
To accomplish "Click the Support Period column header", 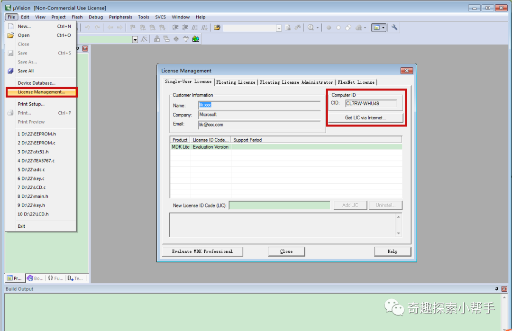I will coord(316,140).
